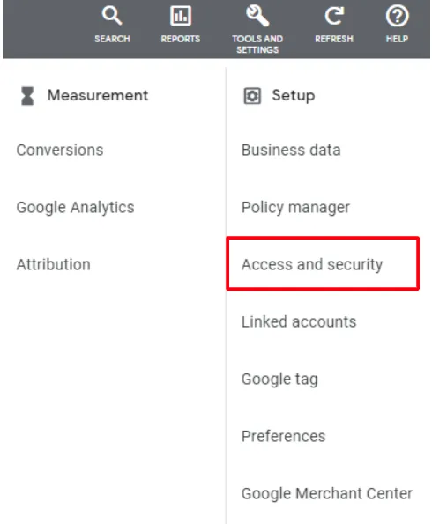Open Google Analytics menu entry
The height and width of the screenshot is (524, 432).
click(75, 208)
